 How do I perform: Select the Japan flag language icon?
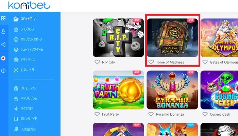pos(3,58)
